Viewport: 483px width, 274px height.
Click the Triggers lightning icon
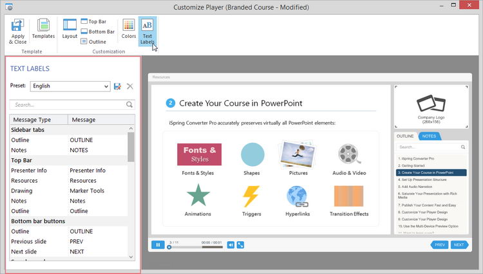tap(251, 196)
